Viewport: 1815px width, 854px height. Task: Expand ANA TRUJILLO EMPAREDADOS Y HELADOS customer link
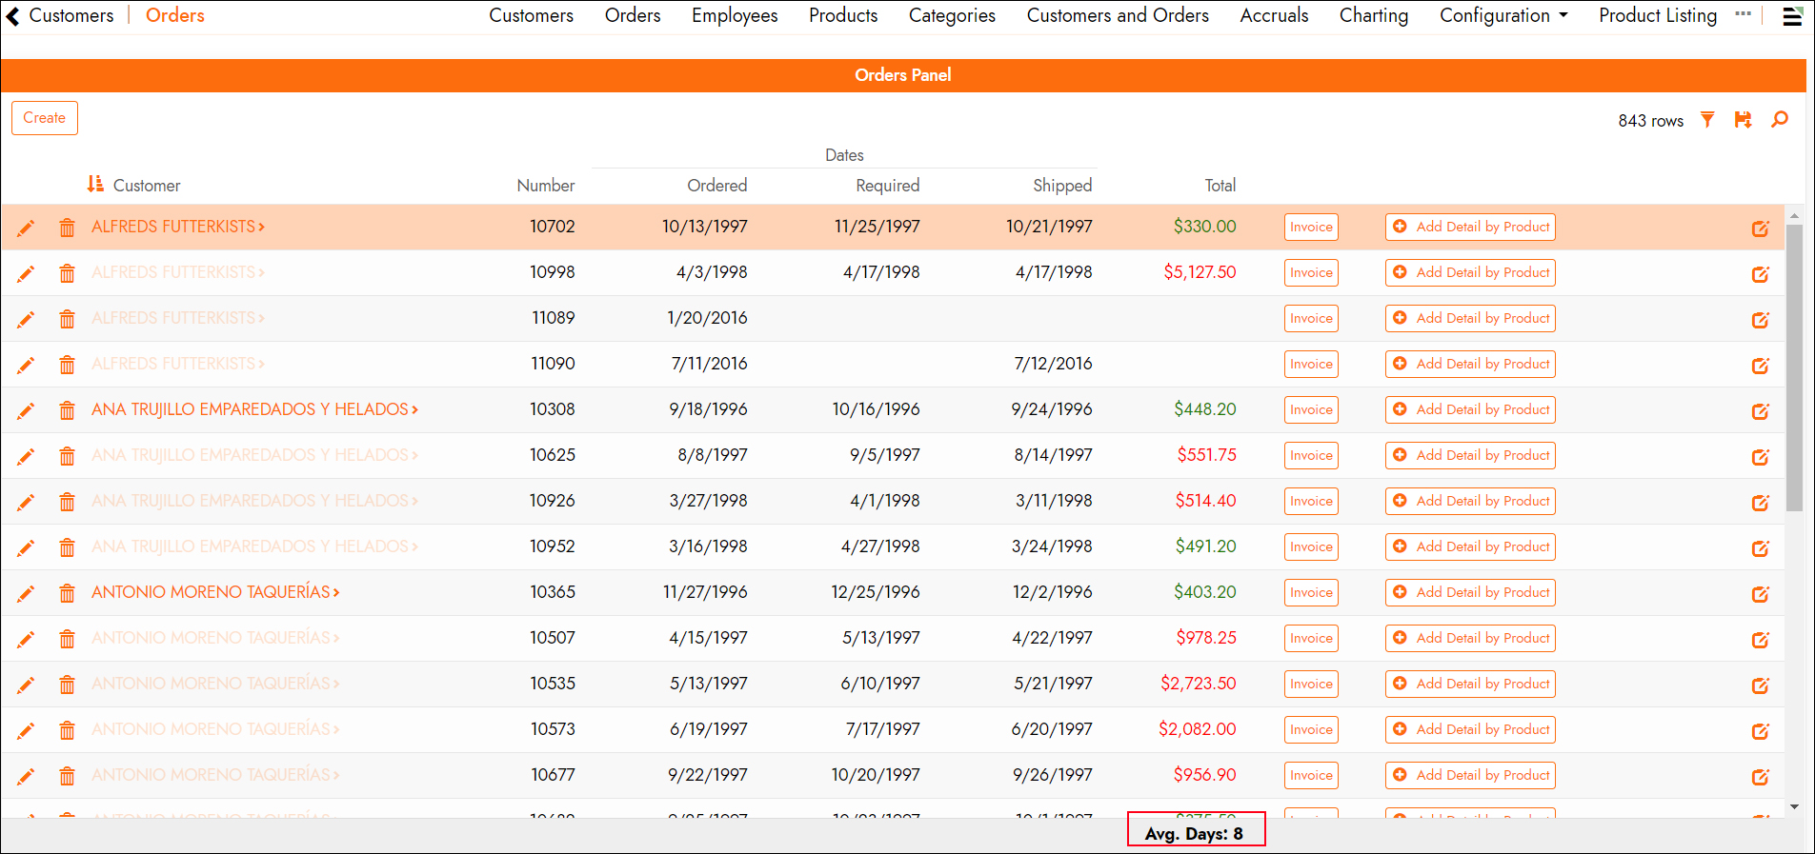click(254, 409)
